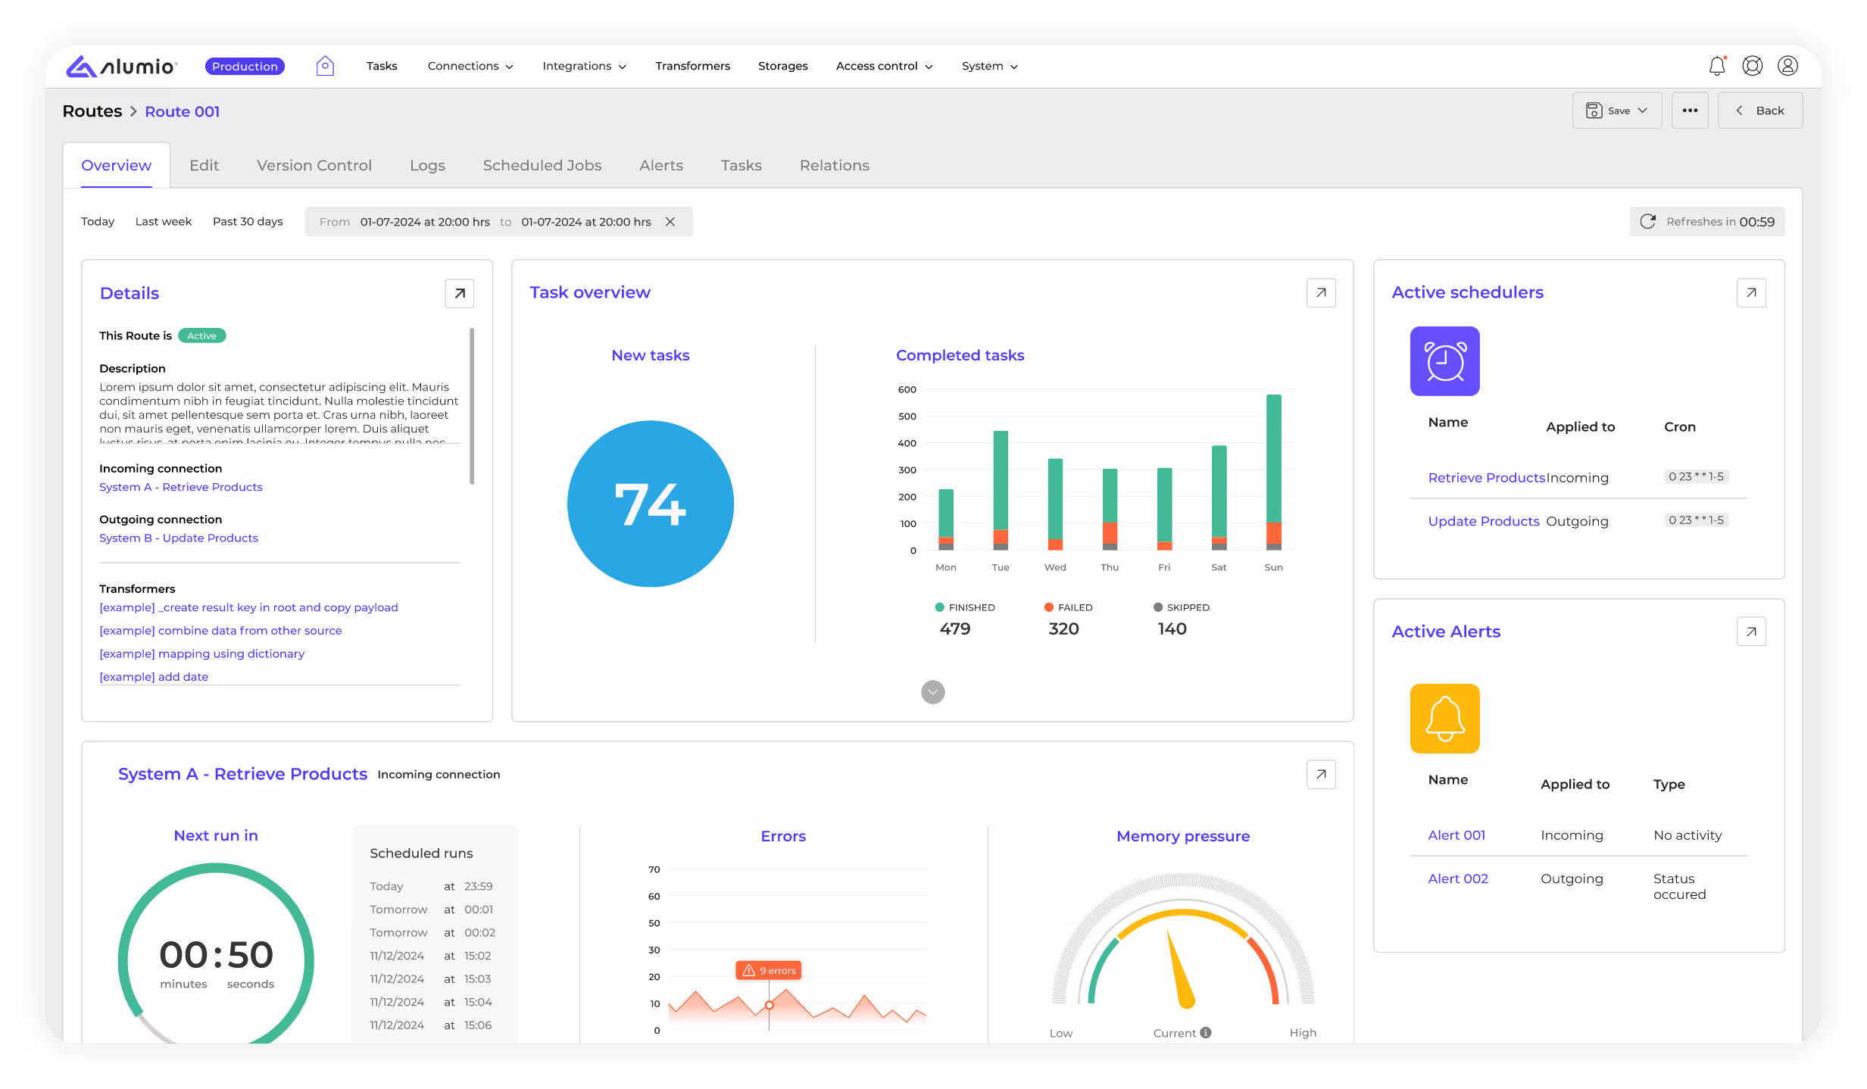Open the Connections dropdown menu
This screenshot has height=1089, width=1867.
470,66
